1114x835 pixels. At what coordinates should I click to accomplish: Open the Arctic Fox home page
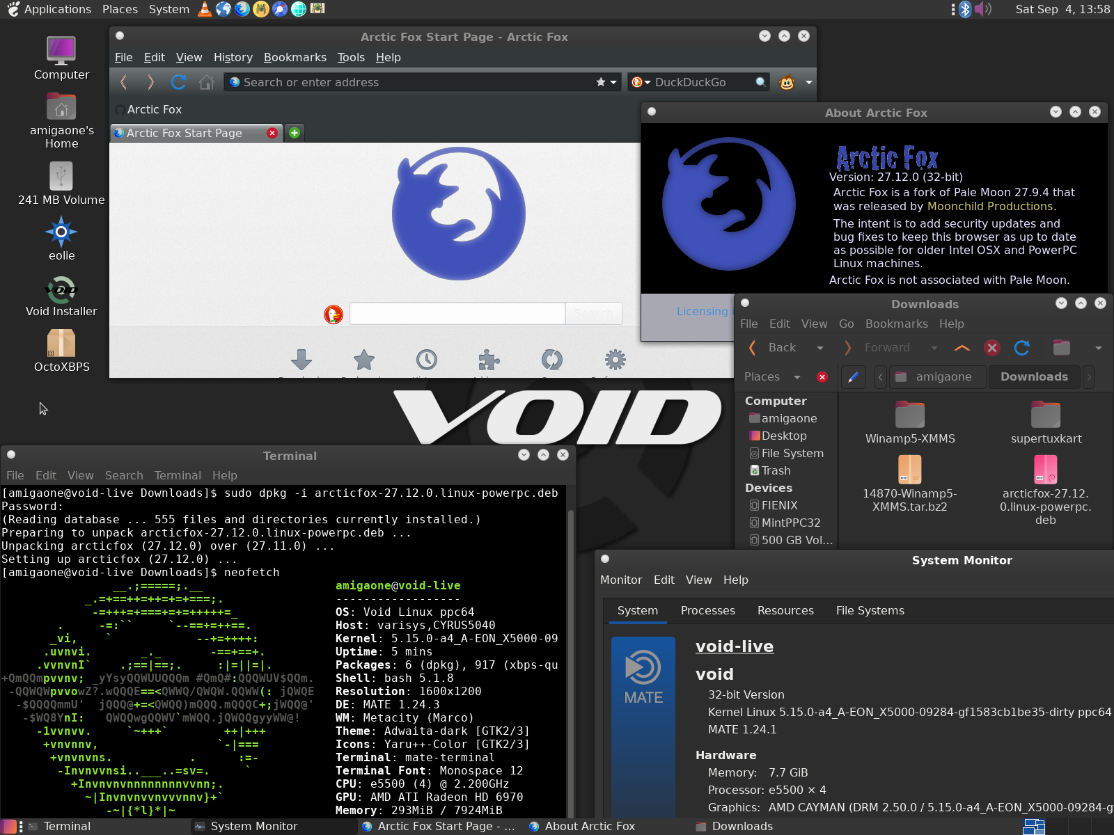pyautogui.click(x=206, y=82)
